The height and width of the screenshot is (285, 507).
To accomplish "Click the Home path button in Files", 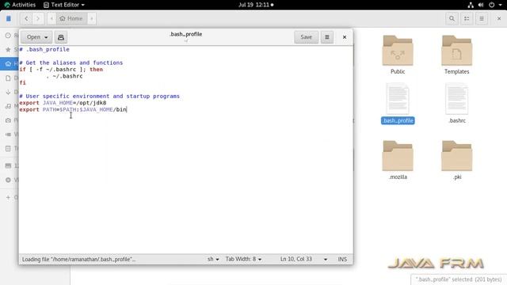I will pyautogui.click(x=71, y=18).
